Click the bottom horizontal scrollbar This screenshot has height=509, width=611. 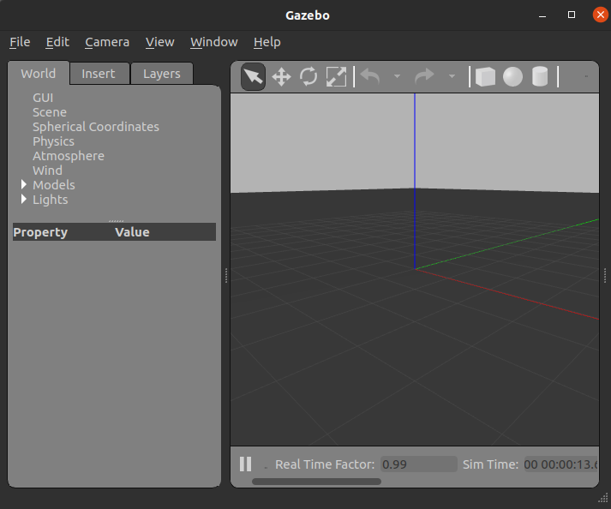(x=316, y=482)
